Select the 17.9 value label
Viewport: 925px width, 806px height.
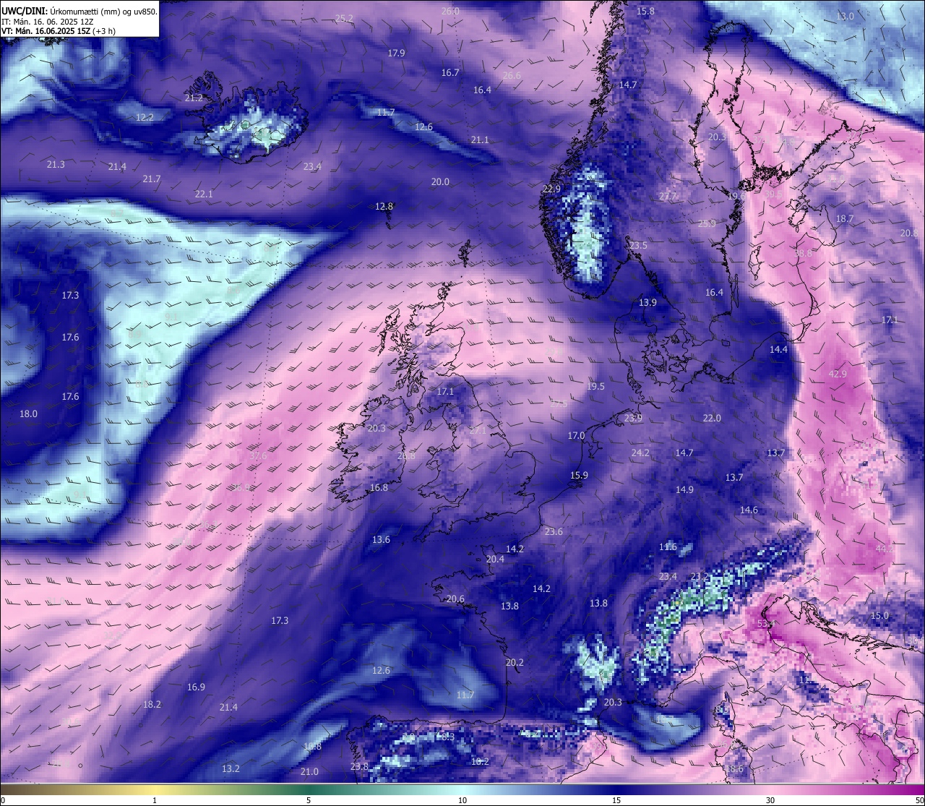click(x=396, y=53)
